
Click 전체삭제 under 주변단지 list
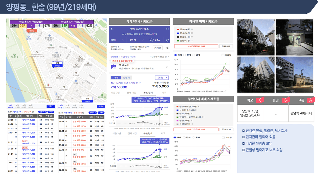tap(226, 129)
